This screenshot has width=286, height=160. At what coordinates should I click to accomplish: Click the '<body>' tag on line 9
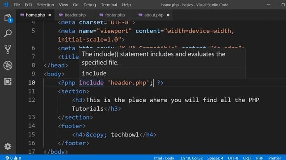point(54,74)
